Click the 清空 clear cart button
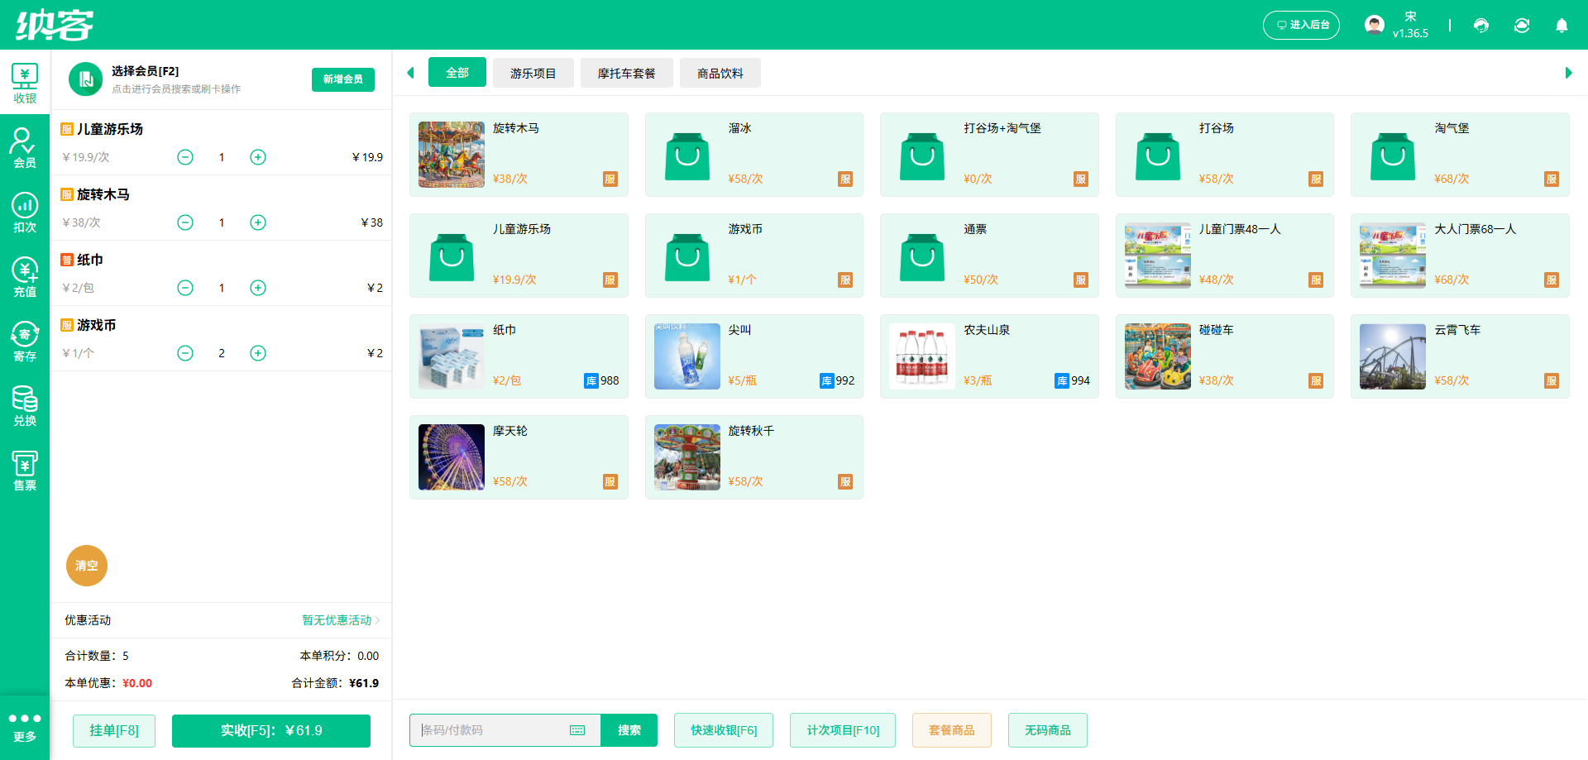 (x=87, y=566)
